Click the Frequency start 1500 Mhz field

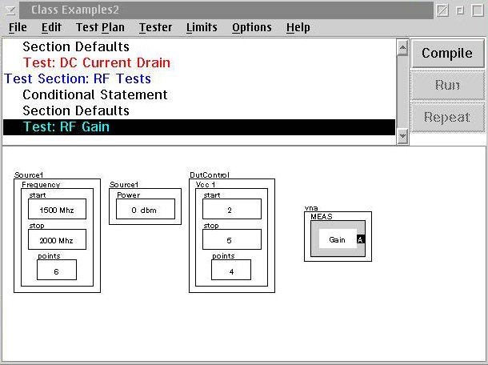coord(57,209)
